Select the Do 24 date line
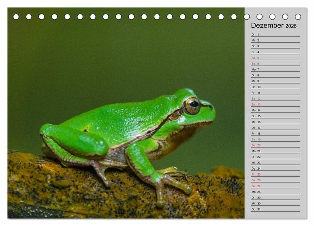This screenshot has width=314, height=226. (275, 169)
